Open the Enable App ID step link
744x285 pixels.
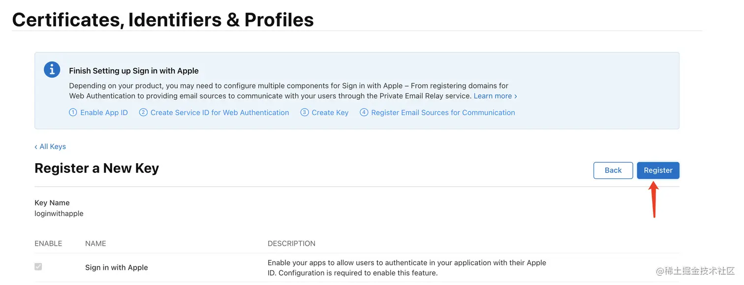coord(104,113)
